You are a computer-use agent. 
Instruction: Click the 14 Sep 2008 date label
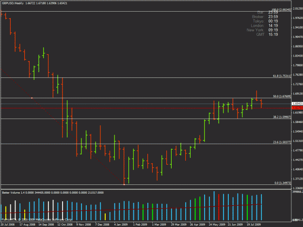(x=46, y=225)
